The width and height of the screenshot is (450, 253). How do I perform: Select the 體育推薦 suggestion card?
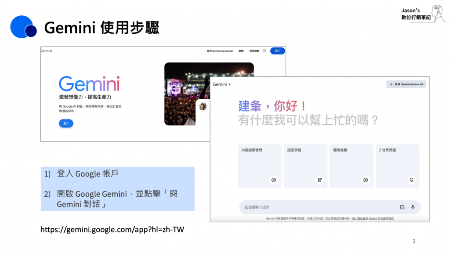351,166
